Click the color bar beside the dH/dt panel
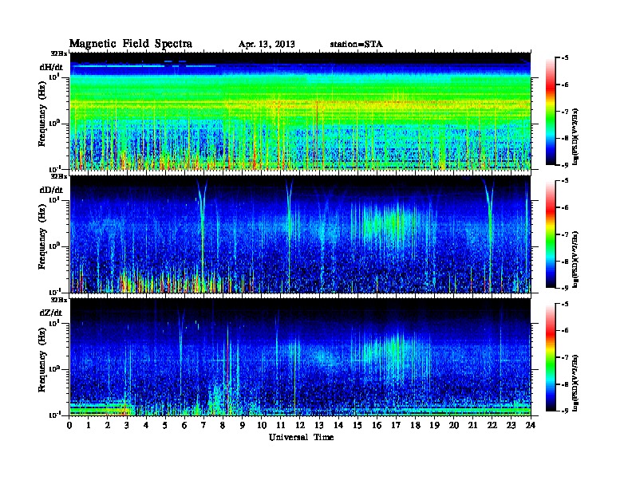The width and height of the screenshot is (632, 488). pyautogui.click(x=551, y=111)
